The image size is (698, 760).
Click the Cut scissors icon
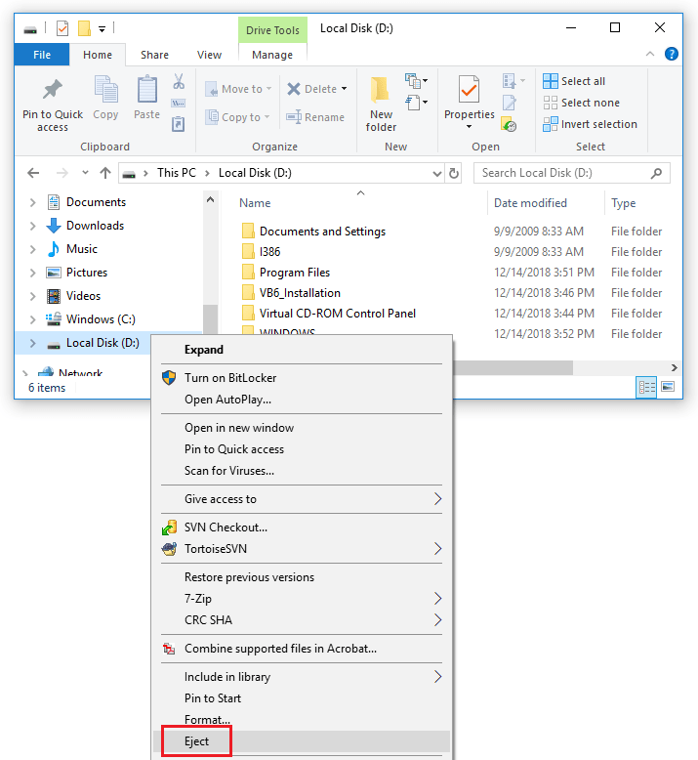(179, 81)
